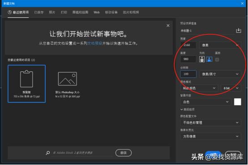The image size is (248, 165).
Task: Click the clock icon on the recent tab
Action: 10,12
